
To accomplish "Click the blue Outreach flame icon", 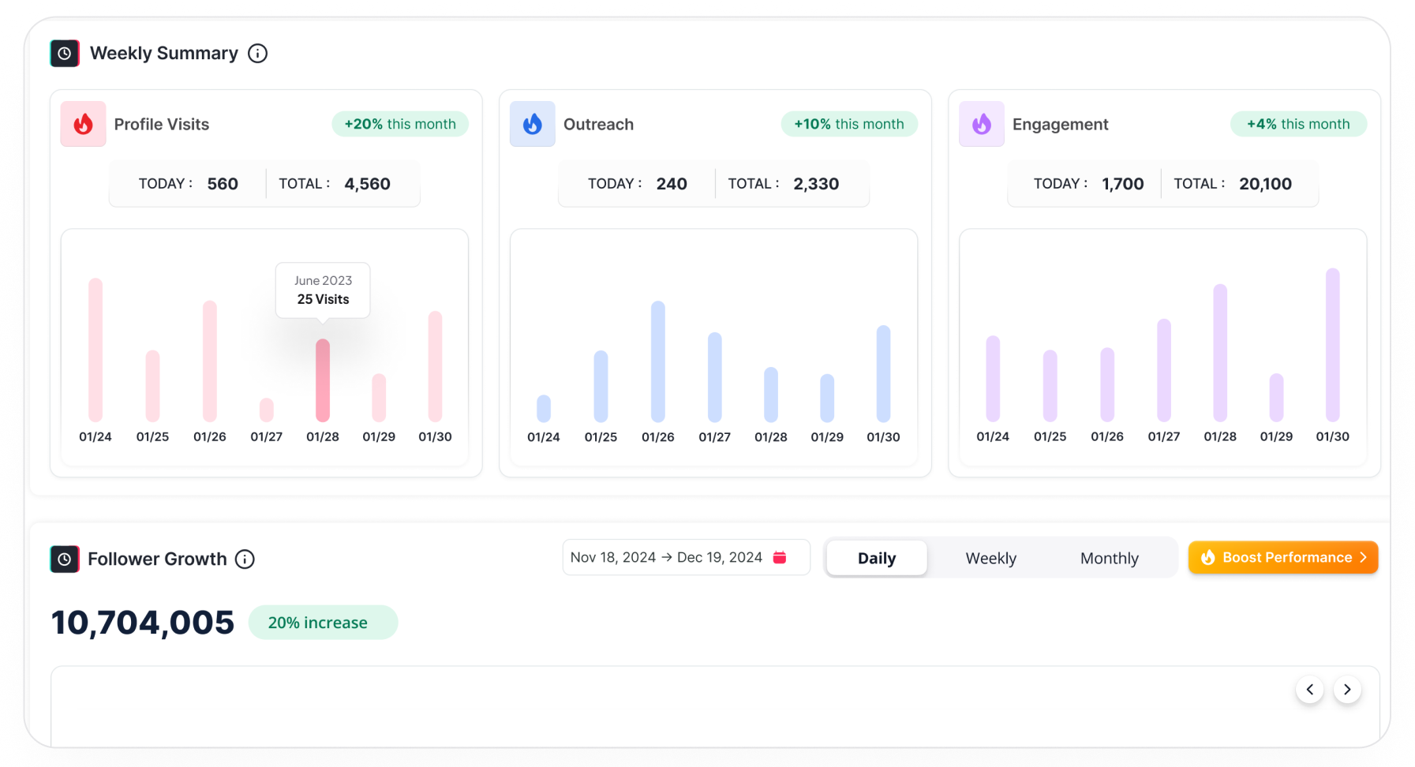I will point(533,124).
